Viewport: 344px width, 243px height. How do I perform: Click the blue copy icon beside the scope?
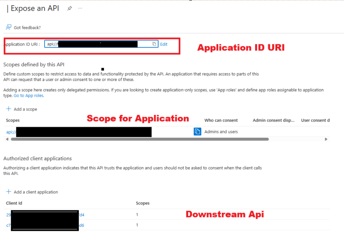[197, 131]
